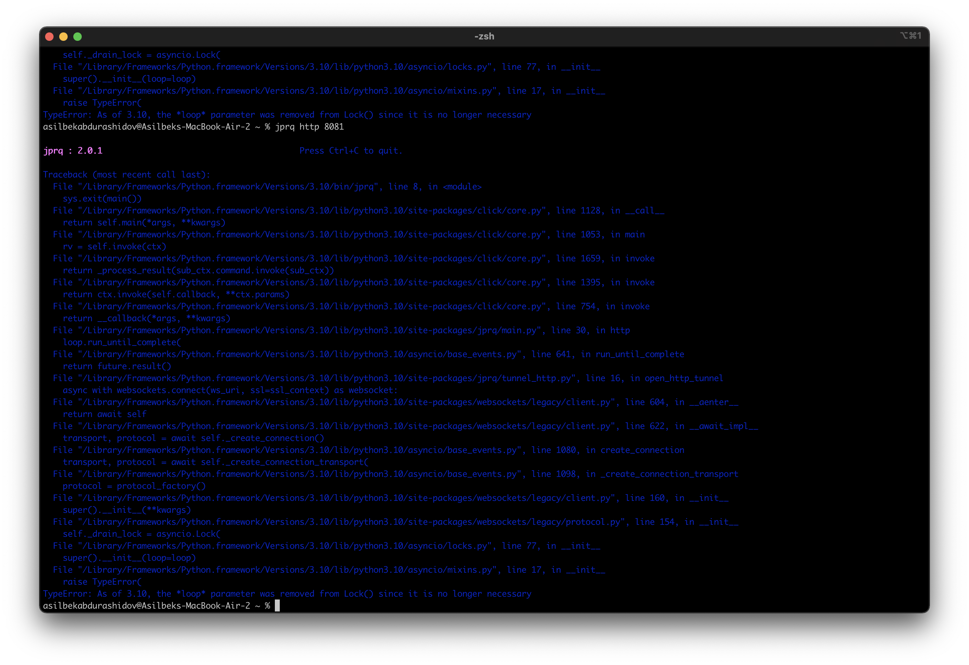Click 'return __callback(*args, **kwargs)' line

pyautogui.click(x=146, y=318)
